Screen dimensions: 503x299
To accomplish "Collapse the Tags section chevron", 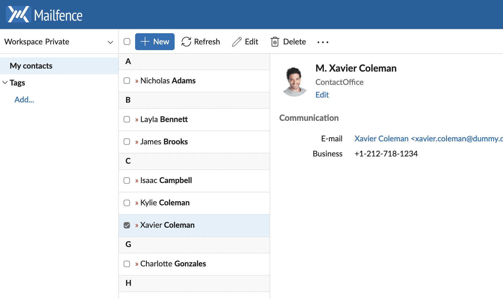I will [x=5, y=82].
